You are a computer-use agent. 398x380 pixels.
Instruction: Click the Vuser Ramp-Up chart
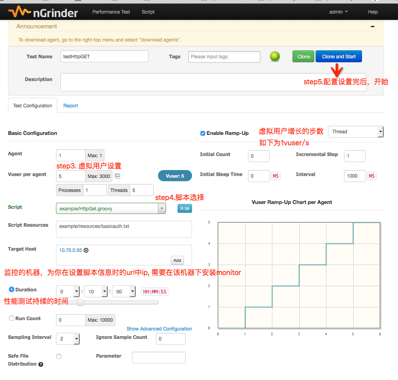coord(299,275)
